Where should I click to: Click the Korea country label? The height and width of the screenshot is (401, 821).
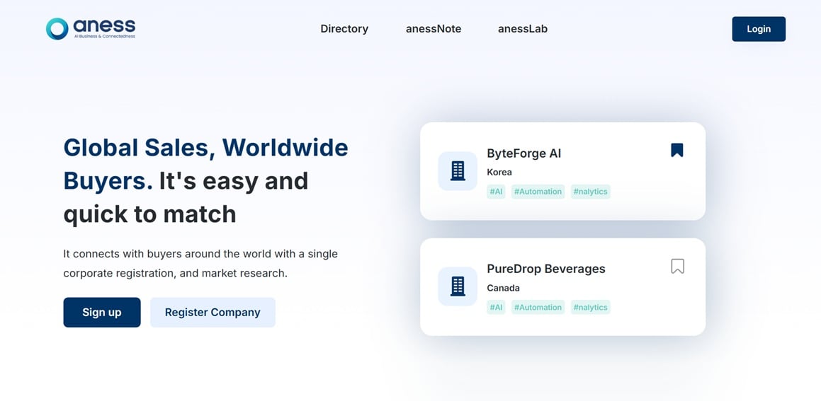[x=499, y=173]
